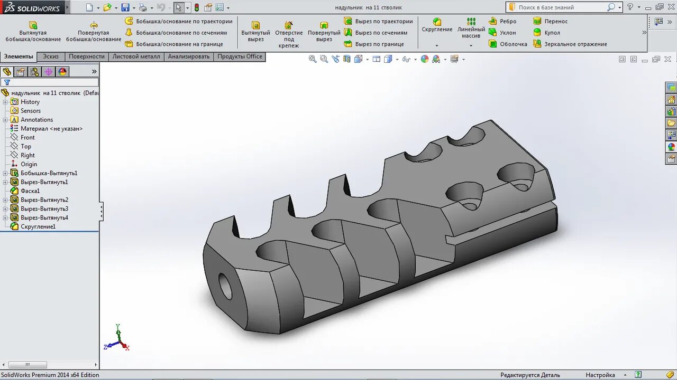
Task: Select the Купол dome tool
Action: 546,33
